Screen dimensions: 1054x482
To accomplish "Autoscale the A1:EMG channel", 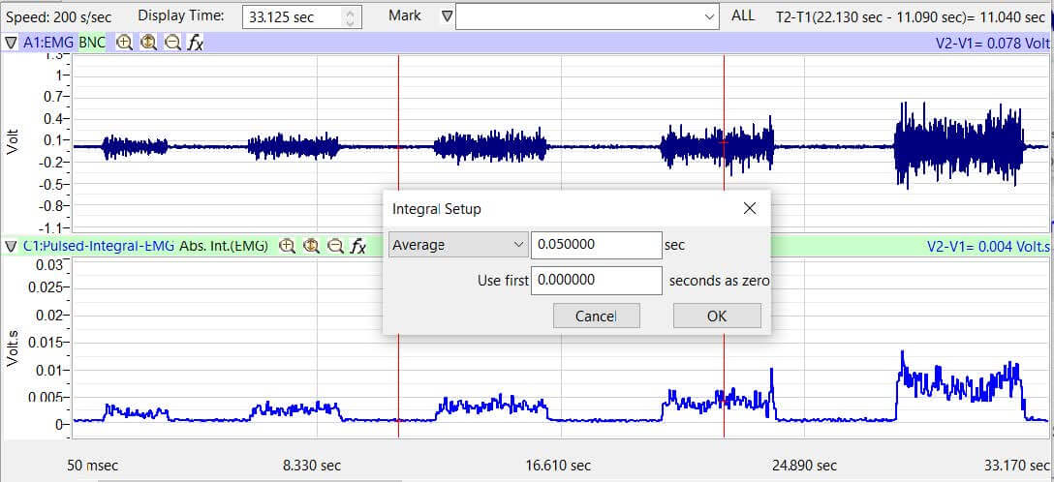I will pyautogui.click(x=148, y=43).
